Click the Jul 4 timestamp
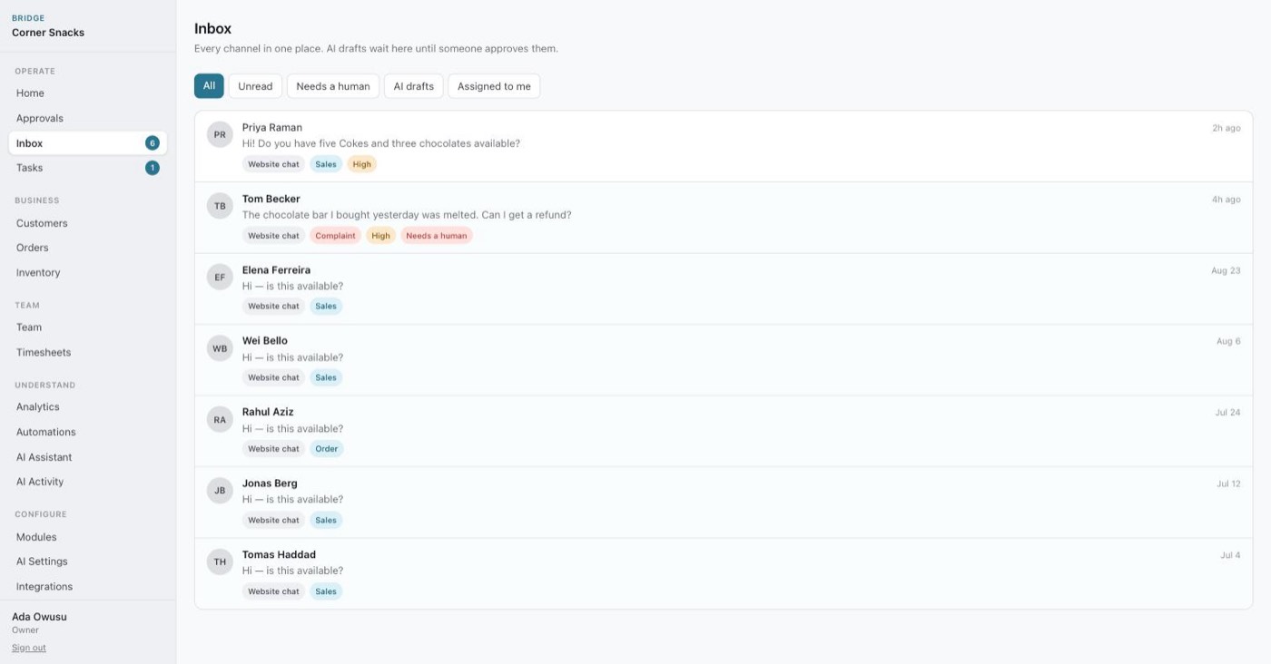 tap(1230, 554)
